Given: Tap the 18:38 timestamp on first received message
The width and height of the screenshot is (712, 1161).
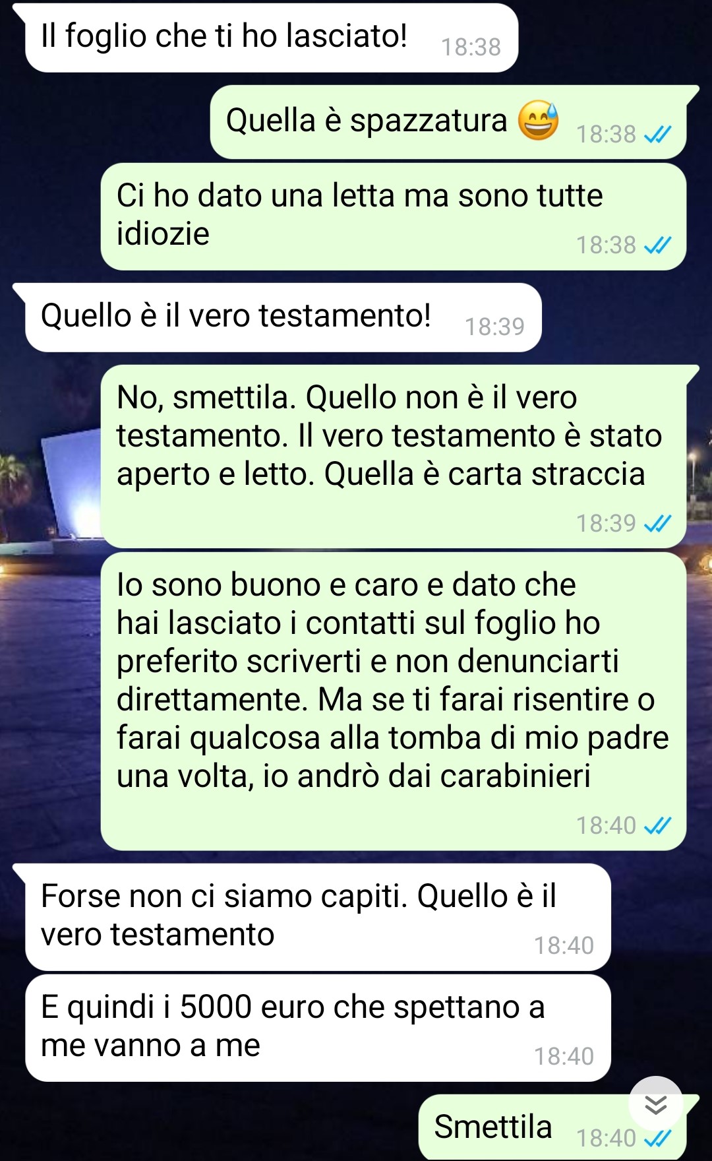Looking at the screenshot, I should pos(471,47).
